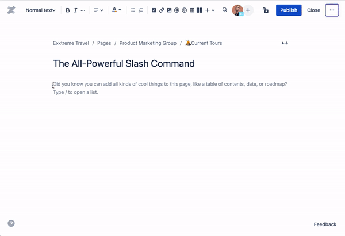Screen dimensions: 345x236
Task: Insert a bullet list
Action: point(133,10)
